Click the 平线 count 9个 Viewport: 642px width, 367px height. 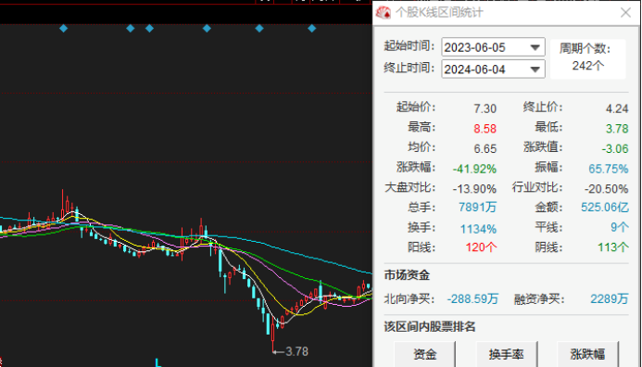point(620,227)
